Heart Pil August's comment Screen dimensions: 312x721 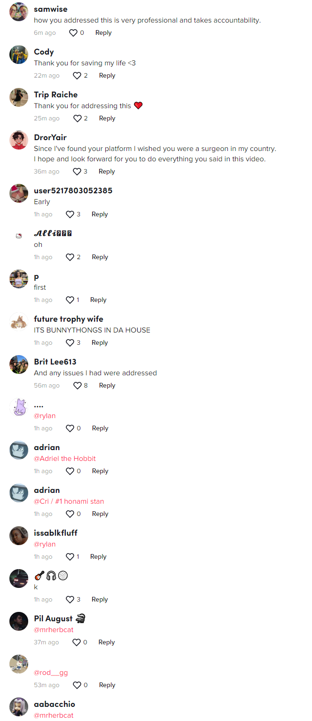coord(77,642)
